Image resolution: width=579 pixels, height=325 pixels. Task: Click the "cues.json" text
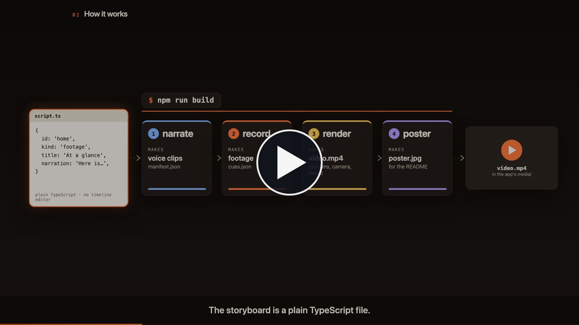coord(239,167)
